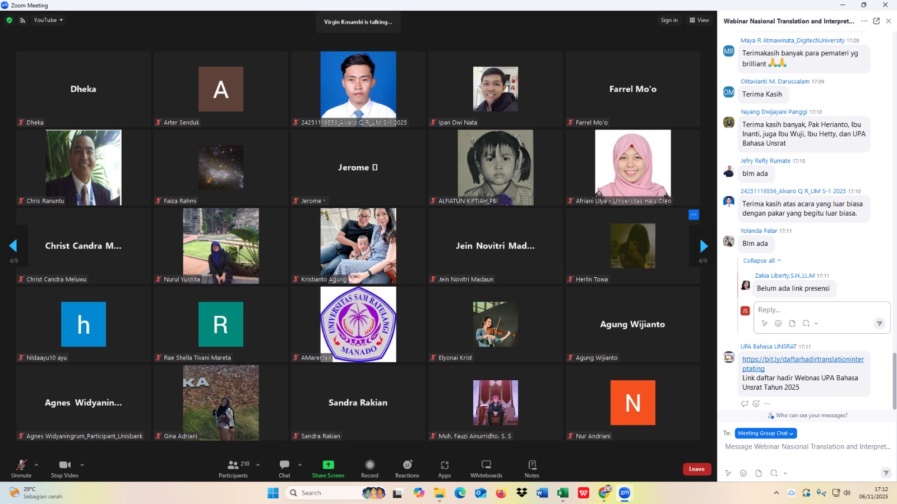Expand the YouTube live stream dropdown
Screen dimensions: 897x504
(48, 20)
